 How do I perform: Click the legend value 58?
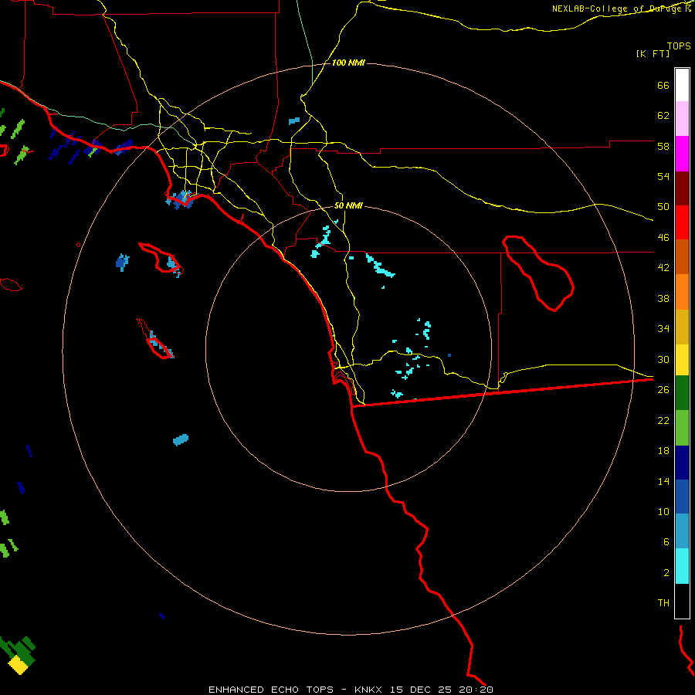(x=663, y=146)
